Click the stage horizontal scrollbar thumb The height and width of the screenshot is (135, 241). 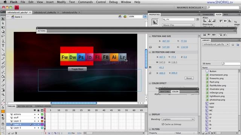[x=74, y=103]
